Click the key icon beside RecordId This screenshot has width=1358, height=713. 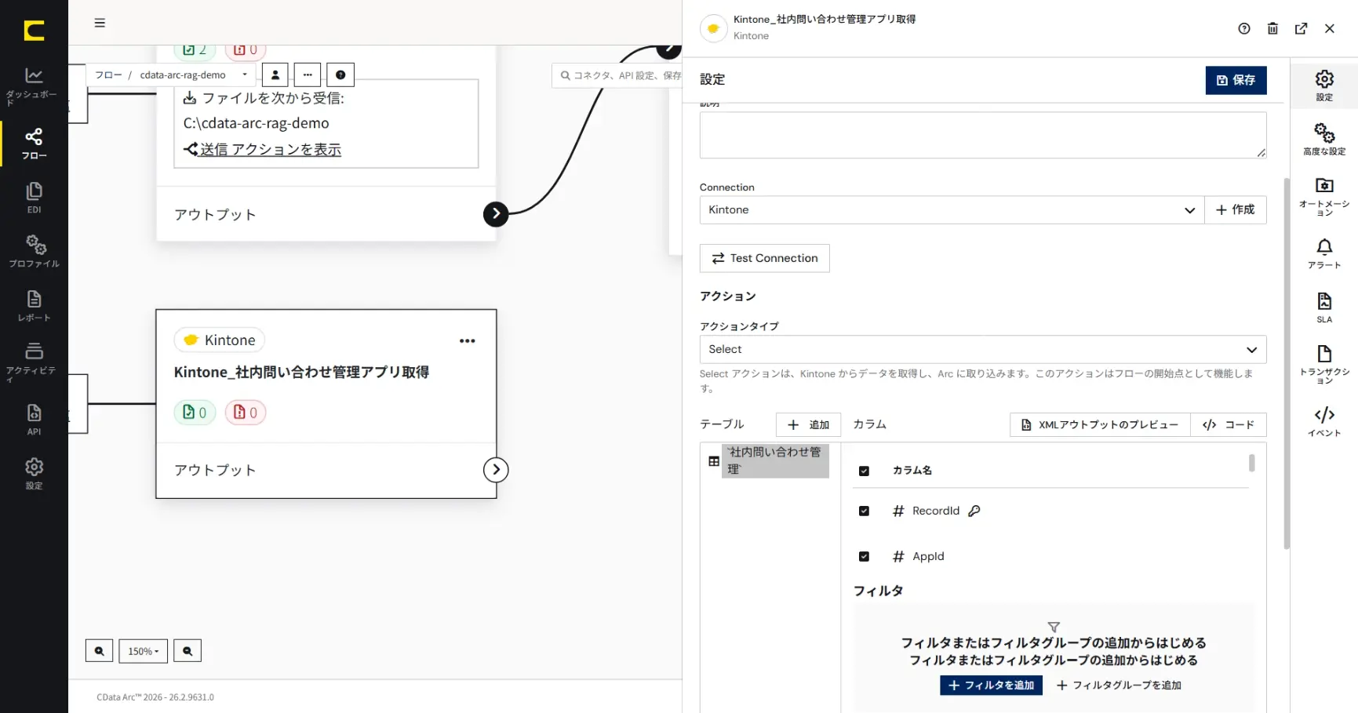point(974,511)
